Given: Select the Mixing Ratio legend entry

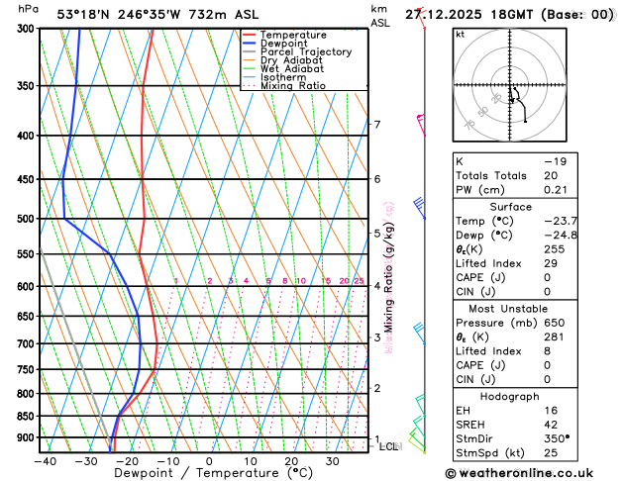Looking at the screenshot, I should coord(284,86).
